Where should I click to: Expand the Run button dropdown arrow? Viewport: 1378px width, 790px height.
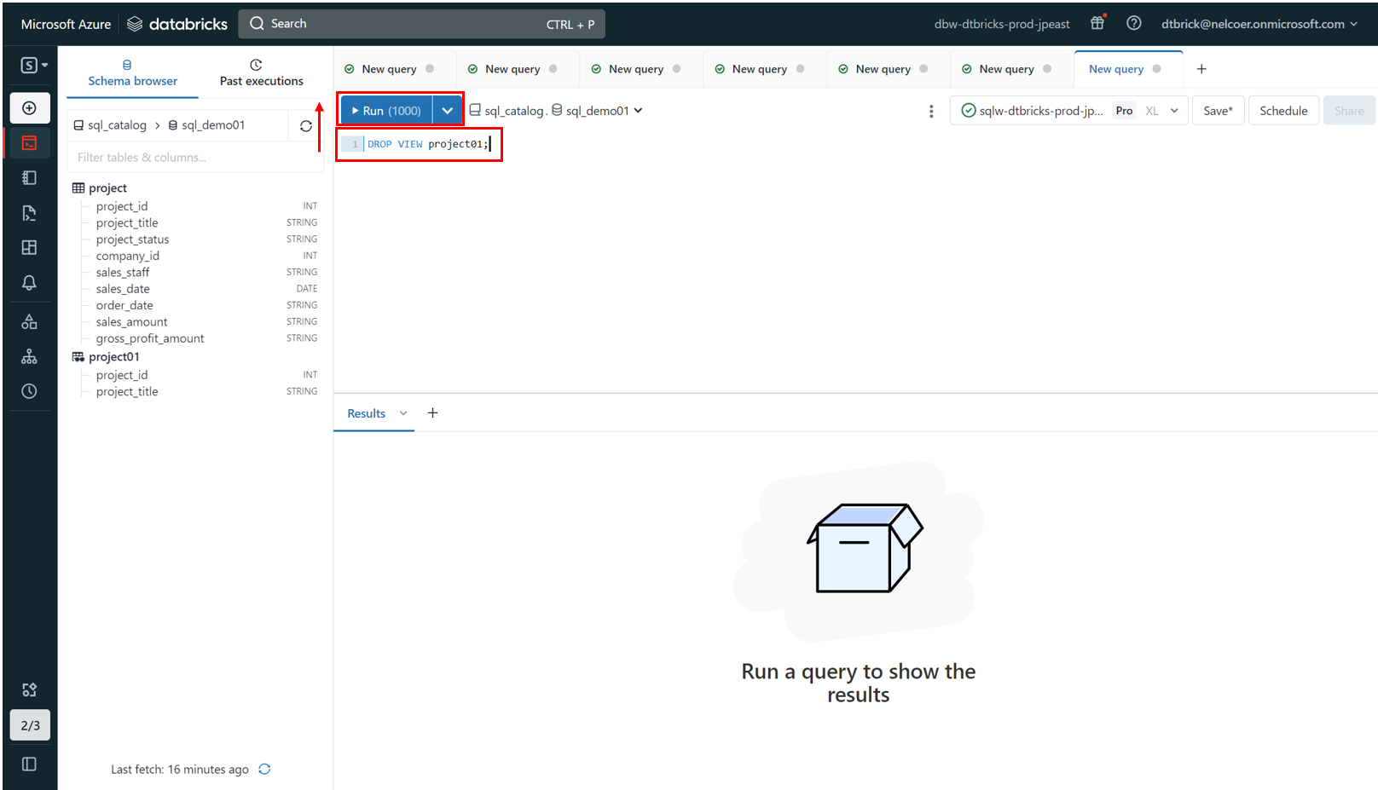click(447, 111)
